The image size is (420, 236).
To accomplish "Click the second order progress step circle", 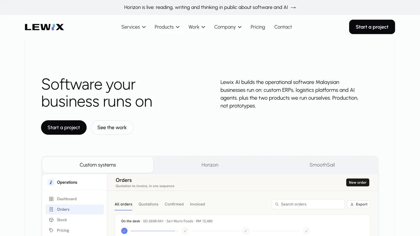I will [185, 231].
